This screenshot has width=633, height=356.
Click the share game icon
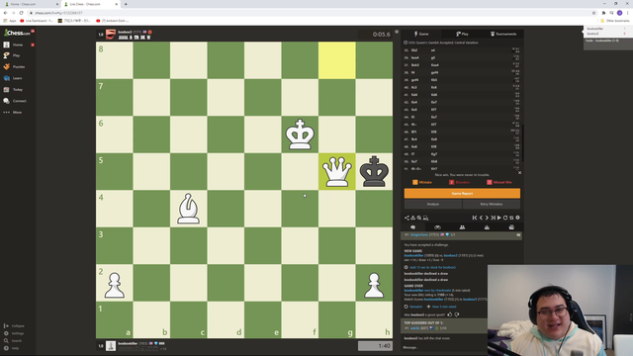tap(407, 218)
